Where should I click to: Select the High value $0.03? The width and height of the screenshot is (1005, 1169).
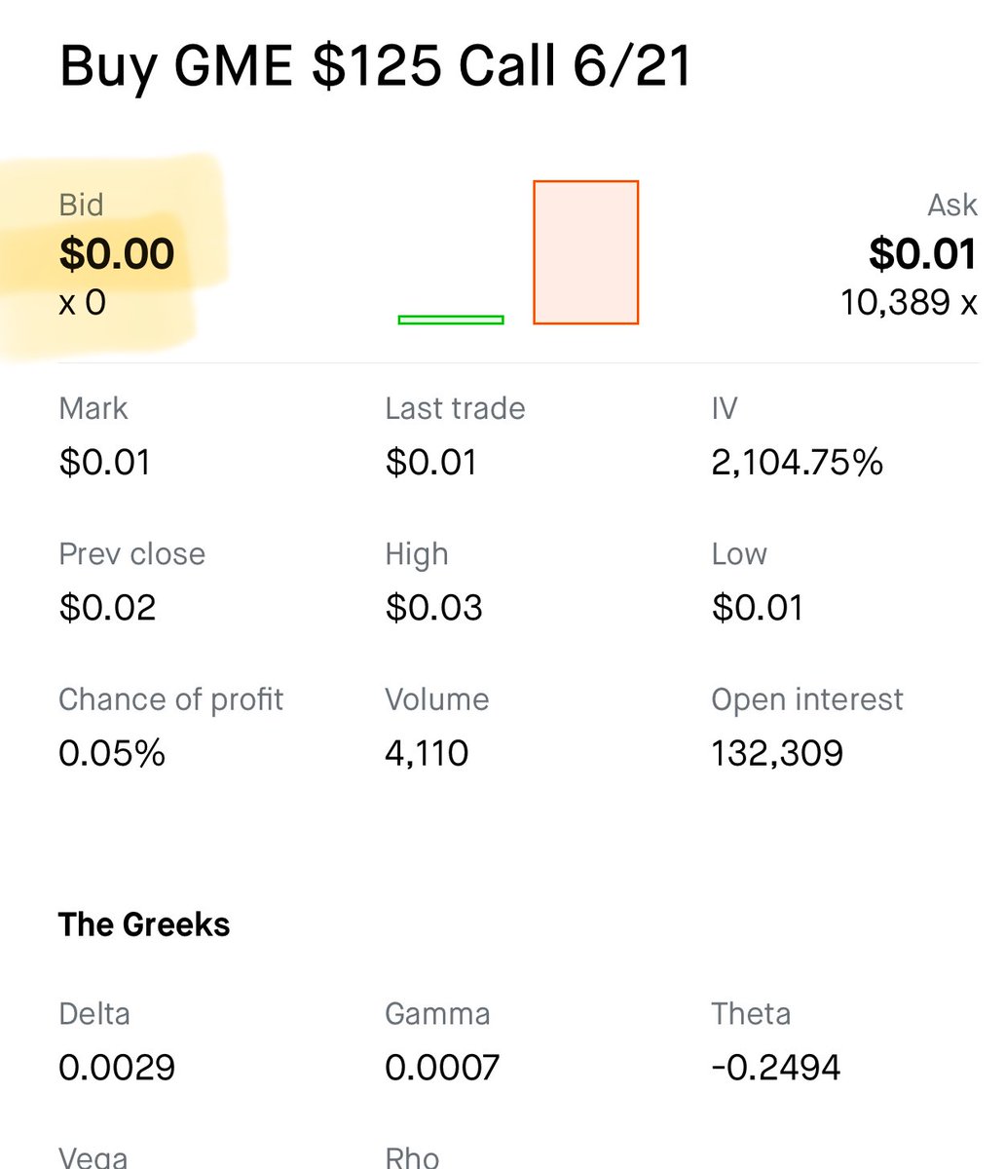click(x=433, y=608)
